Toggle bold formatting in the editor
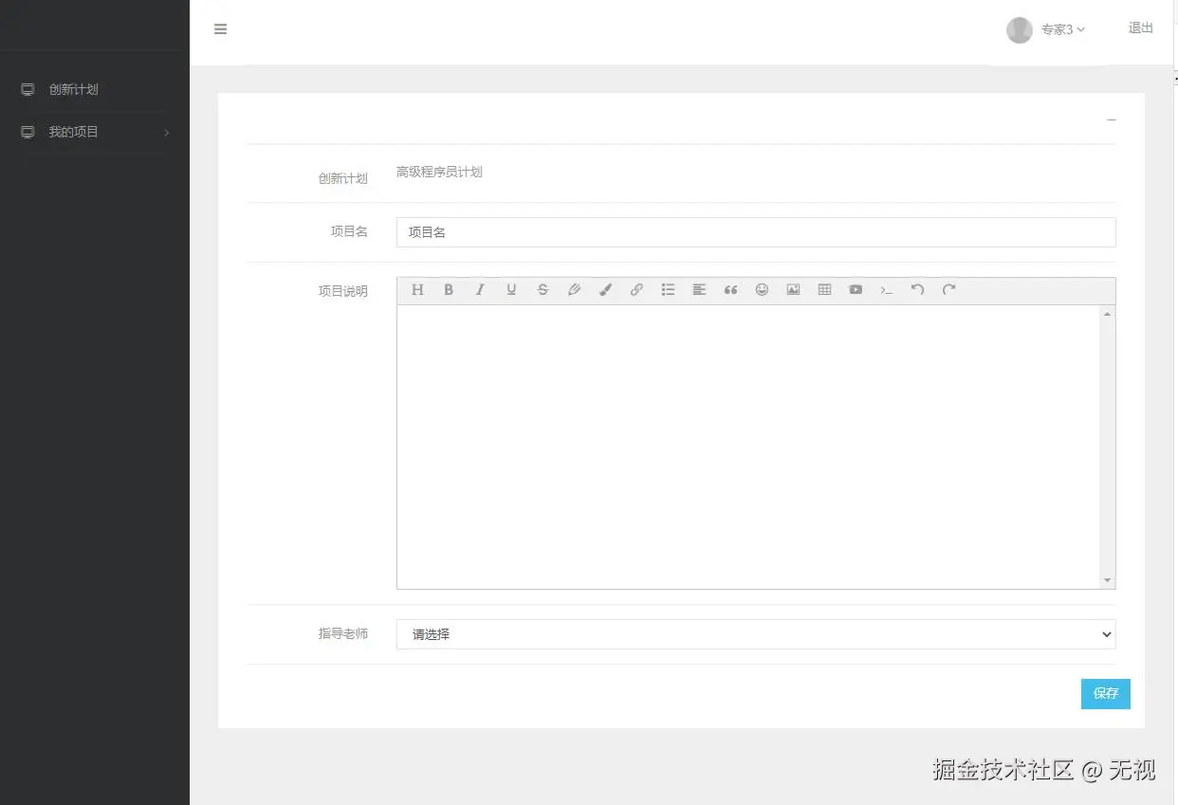This screenshot has height=805, width=1178. click(x=449, y=290)
